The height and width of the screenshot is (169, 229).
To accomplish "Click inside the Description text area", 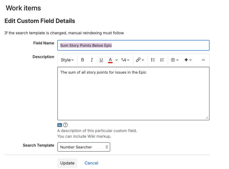I will coord(133,94).
